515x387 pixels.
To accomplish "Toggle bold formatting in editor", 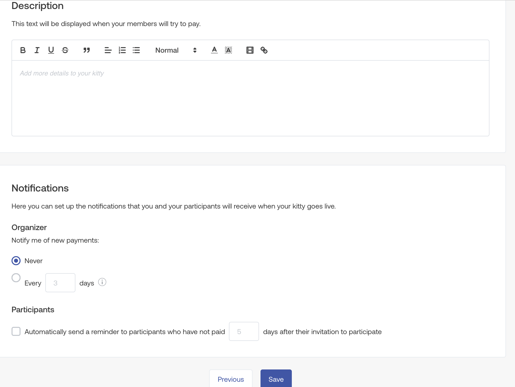I will (x=23, y=50).
